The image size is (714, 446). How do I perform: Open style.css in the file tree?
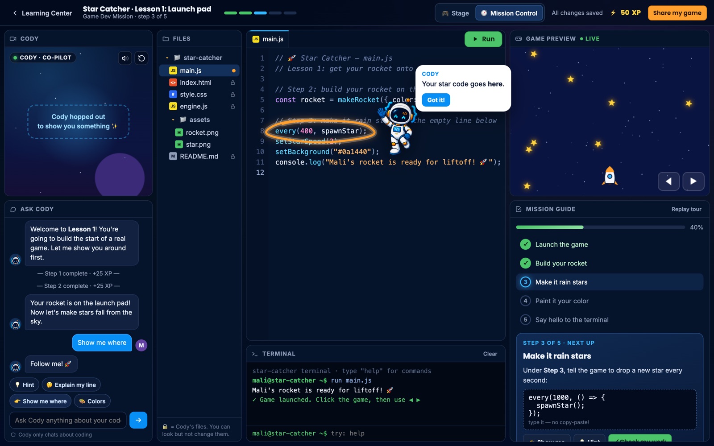pos(199,95)
